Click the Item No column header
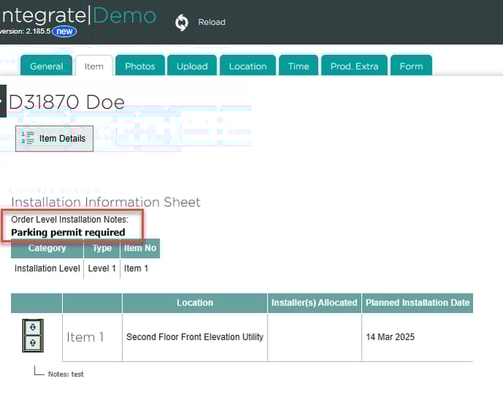The height and width of the screenshot is (397, 503). tap(140, 249)
